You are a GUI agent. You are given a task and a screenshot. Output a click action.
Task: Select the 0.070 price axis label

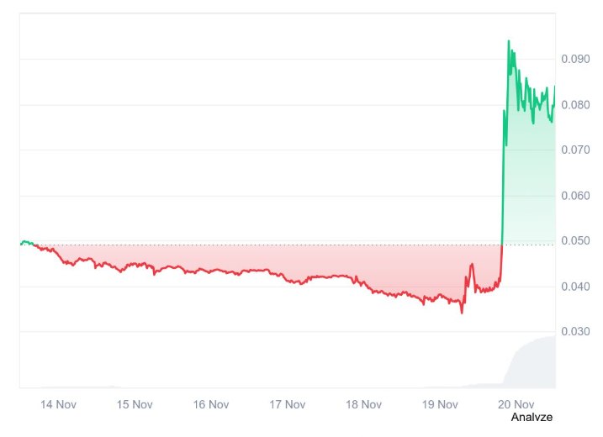pos(574,150)
